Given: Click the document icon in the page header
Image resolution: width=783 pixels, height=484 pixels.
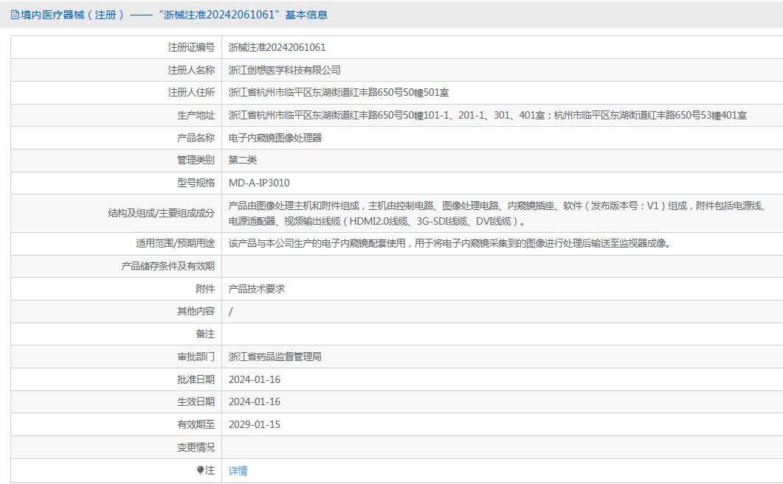Looking at the screenshot, I should [15, 15].
